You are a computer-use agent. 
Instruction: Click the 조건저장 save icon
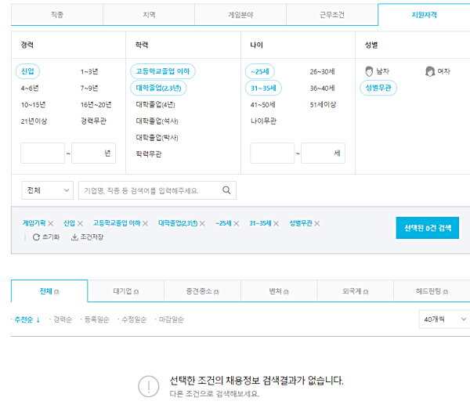(74, 237)
